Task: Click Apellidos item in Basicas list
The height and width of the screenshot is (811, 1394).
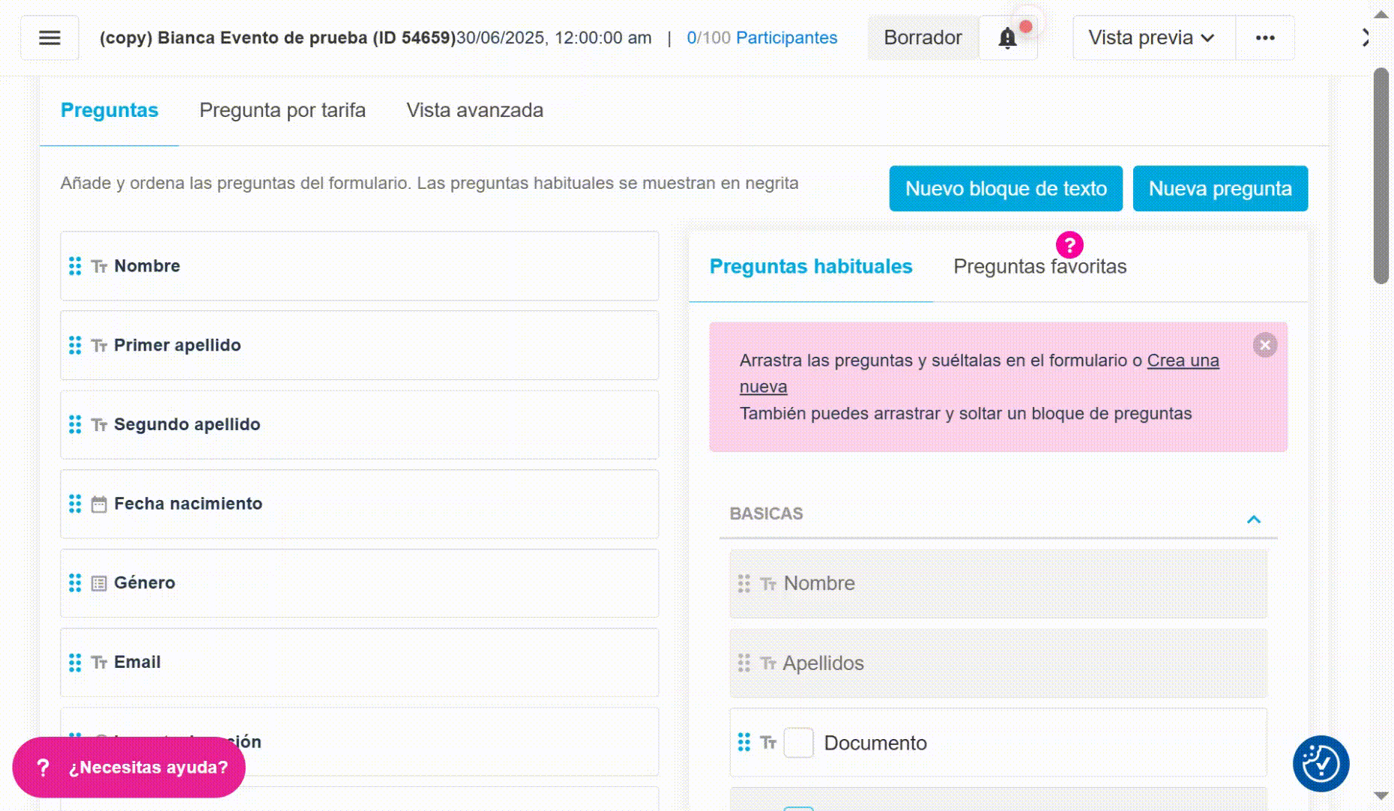Action: coord(998,663)
